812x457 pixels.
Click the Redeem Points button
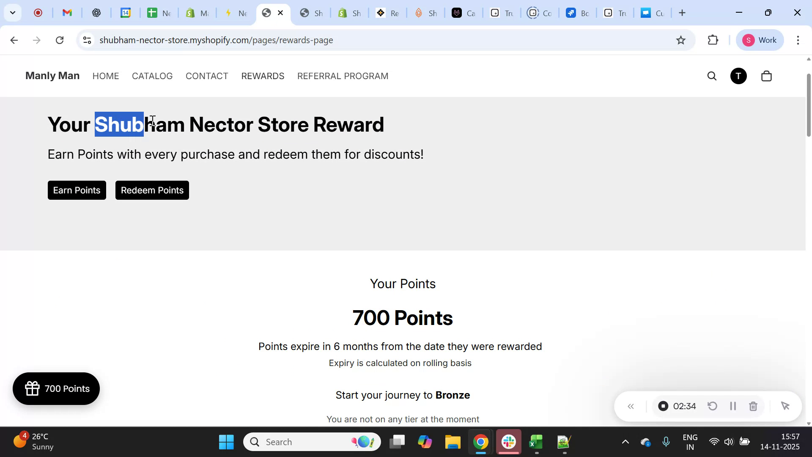point(152,190)
